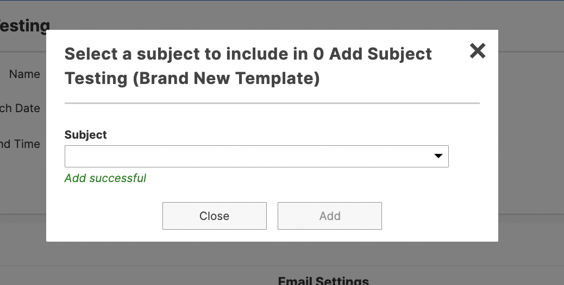
Task: Click the Add button
Action: pos(329,216)
